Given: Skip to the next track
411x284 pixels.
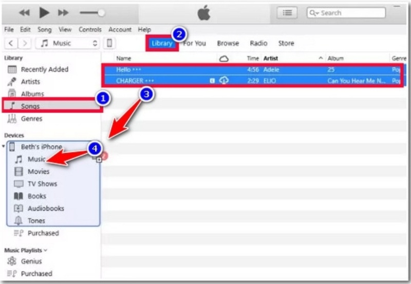Looking at the screenshot, I should coord(63,12).
